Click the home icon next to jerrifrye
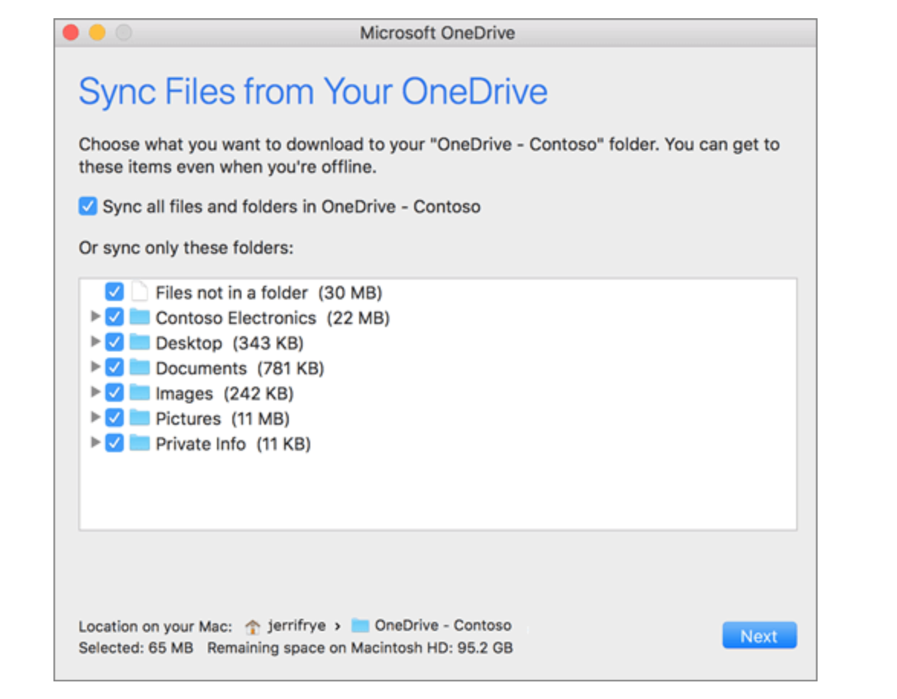The height and width of the screenshot is (699, 897). coord(252,626)
